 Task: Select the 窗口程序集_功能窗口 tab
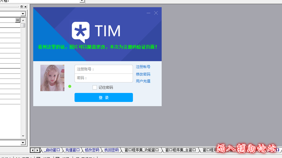pos(142,150)
